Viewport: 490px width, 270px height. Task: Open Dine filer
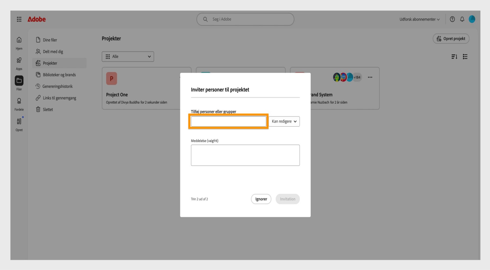tap(59, 40)
